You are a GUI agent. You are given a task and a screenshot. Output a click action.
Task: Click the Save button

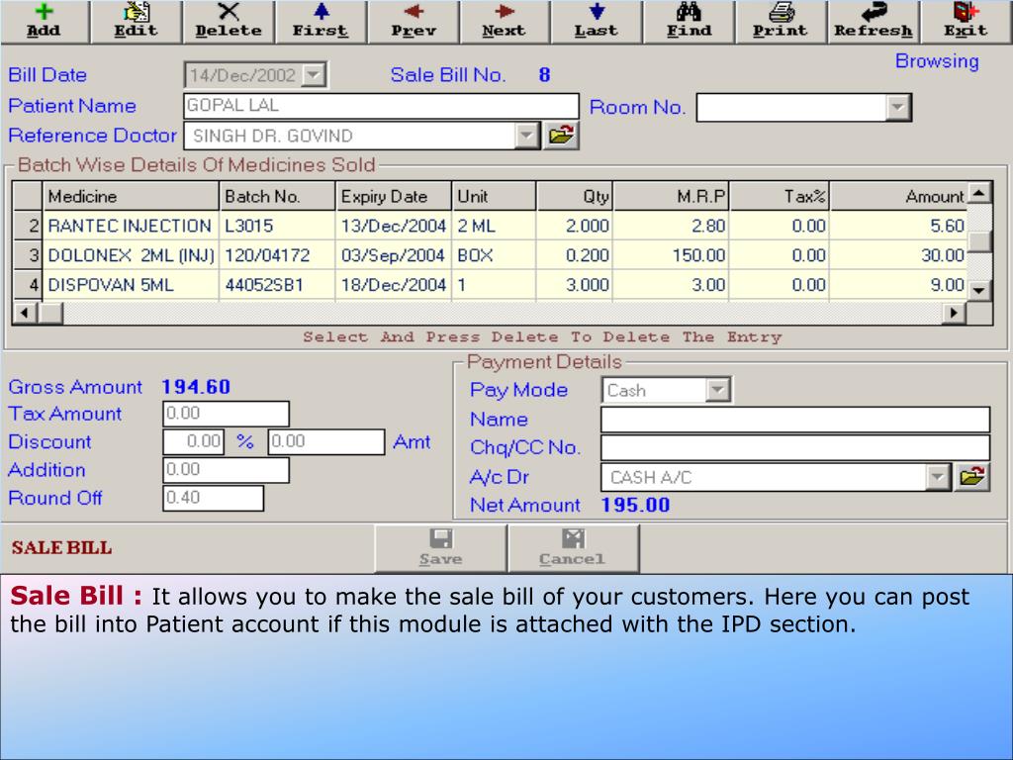[x=440, y=548]
